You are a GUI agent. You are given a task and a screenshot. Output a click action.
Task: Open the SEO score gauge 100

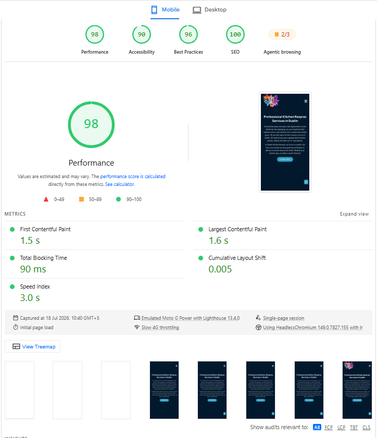pyautogui.click(x=235, y=34)
